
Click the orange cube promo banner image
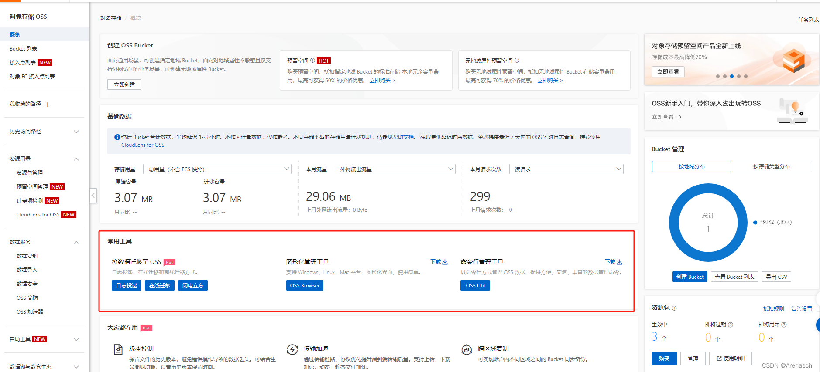click(793, 60)
